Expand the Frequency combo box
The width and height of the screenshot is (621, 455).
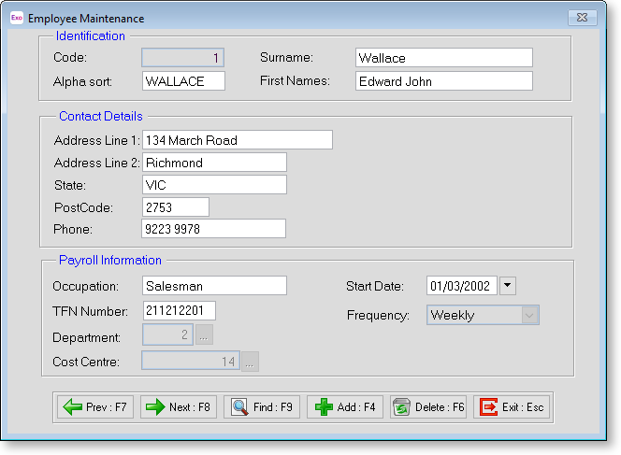529,316
